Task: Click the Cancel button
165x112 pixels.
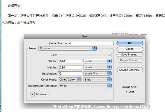Action: 130,49
